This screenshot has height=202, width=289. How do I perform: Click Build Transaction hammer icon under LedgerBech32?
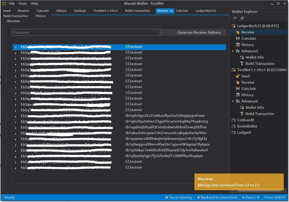coord(242,64)
